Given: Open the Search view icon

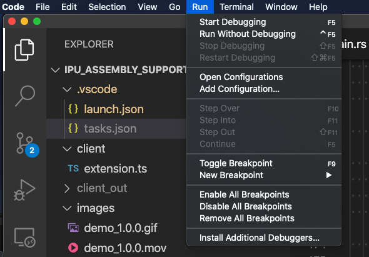Looking at the screenshot, I should point(25,96).
